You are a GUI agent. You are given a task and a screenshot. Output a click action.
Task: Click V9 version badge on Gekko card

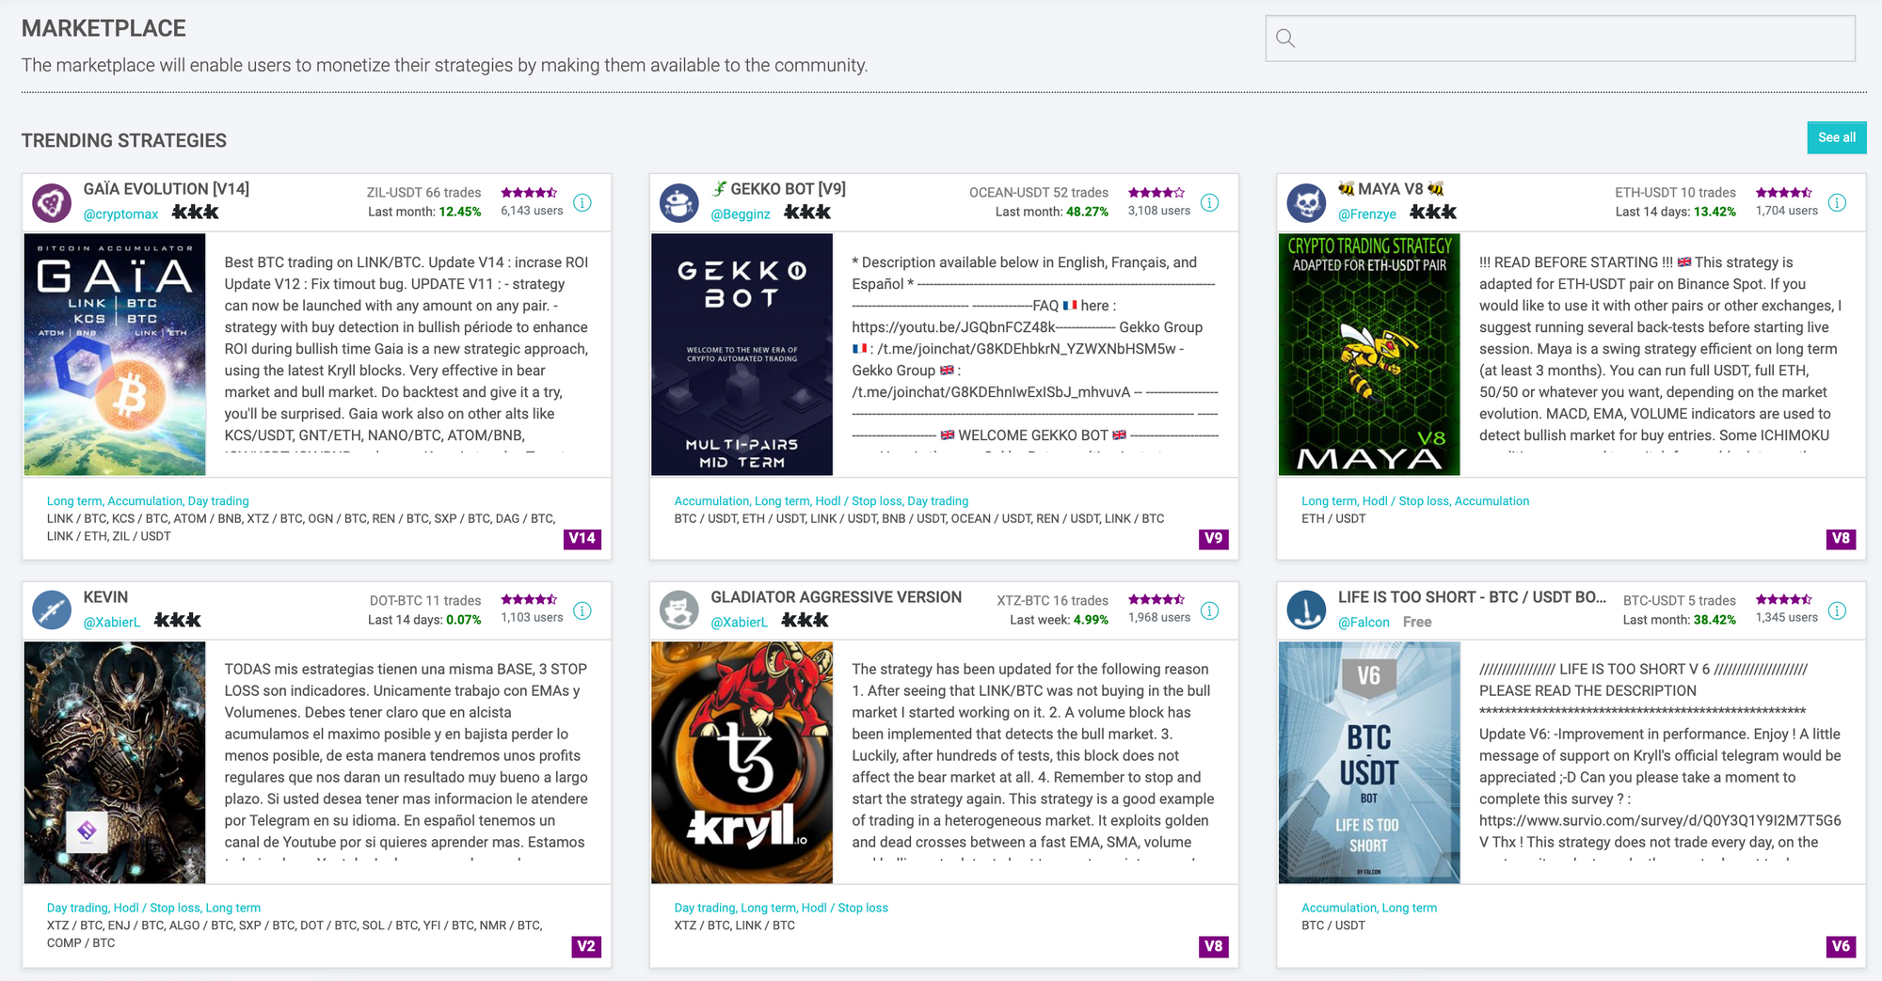coord(1214,539)
